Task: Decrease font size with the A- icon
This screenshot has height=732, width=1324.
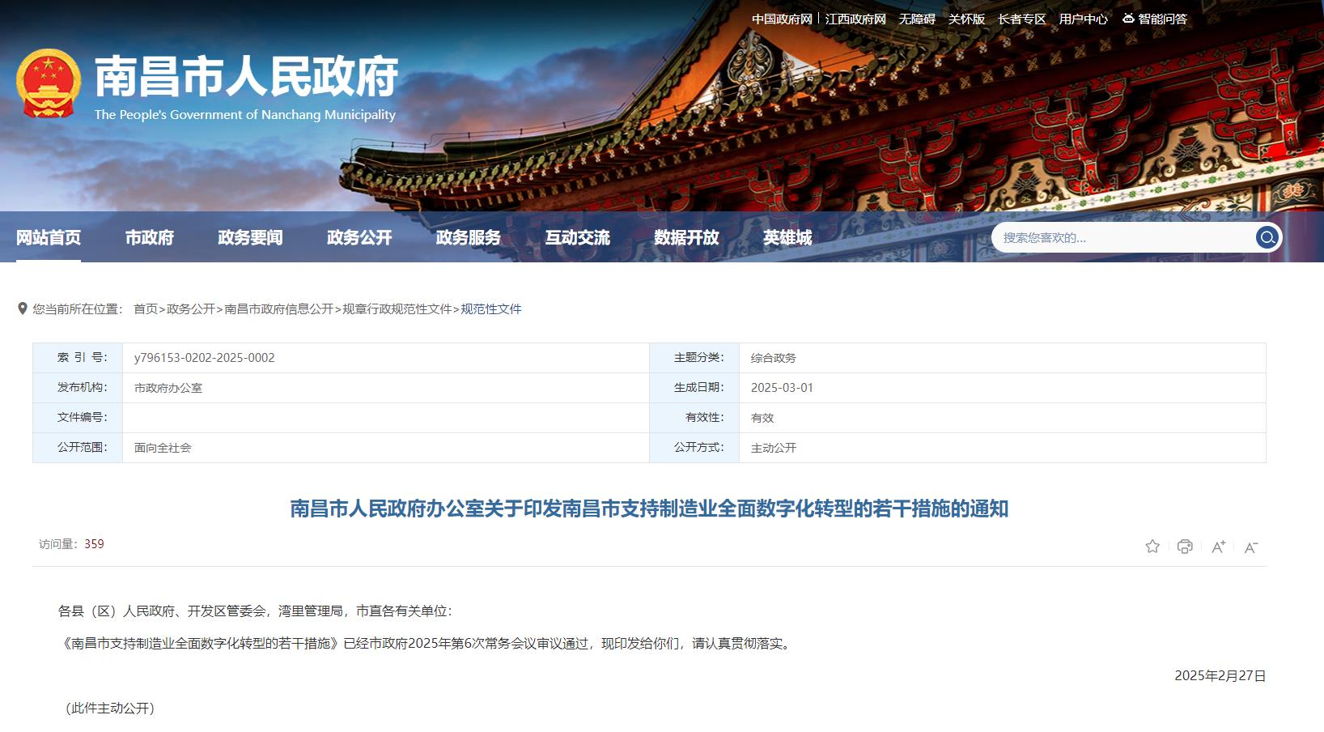Action: [x=1251, y=547]
